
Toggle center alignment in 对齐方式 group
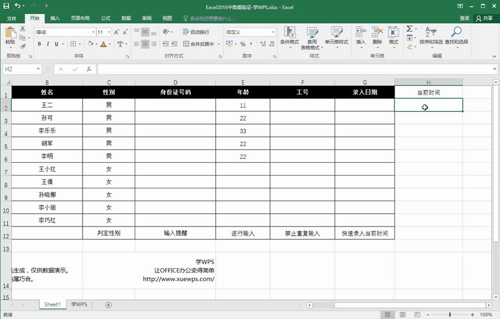coord(145,43)
